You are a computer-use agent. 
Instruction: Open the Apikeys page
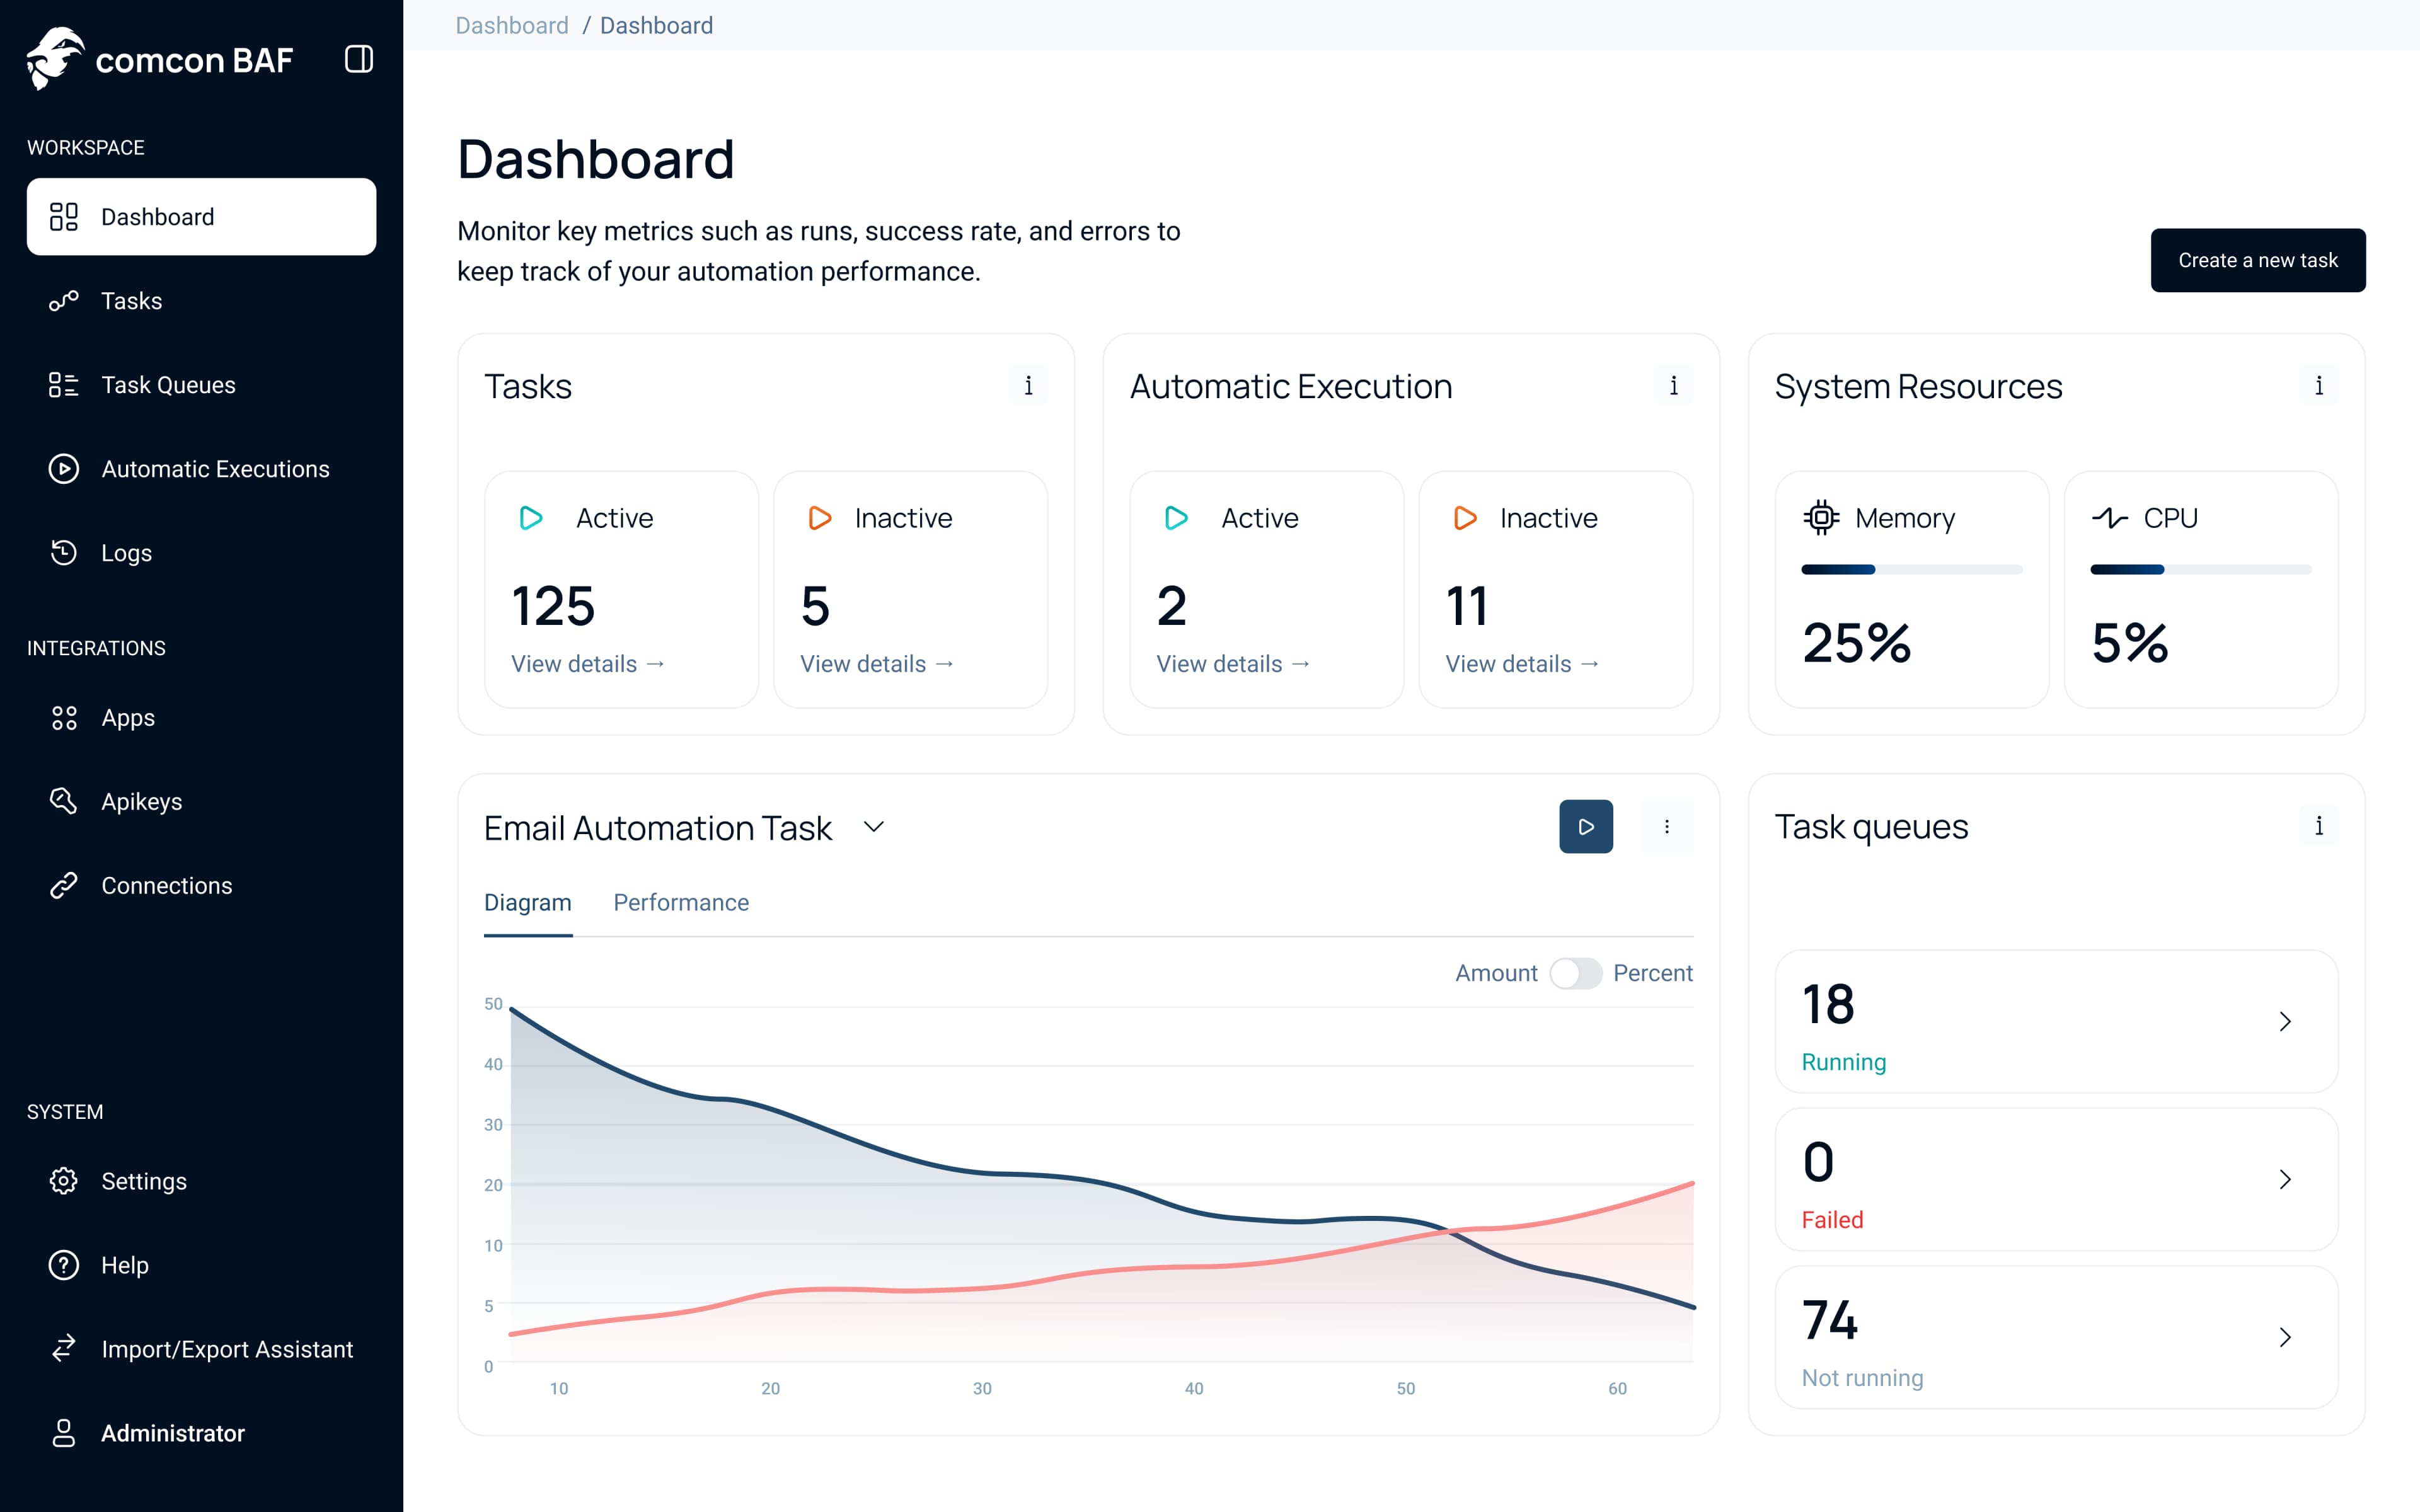point(141,800)
